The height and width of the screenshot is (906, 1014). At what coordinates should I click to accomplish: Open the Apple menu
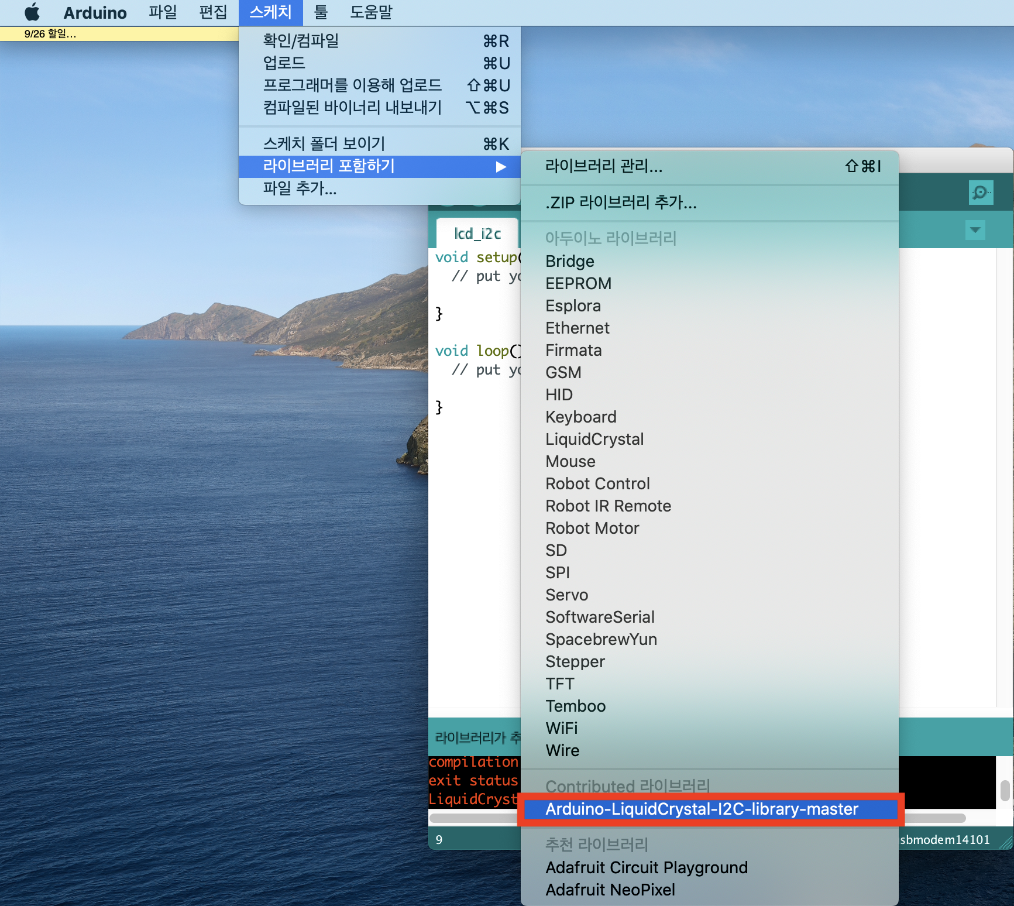(32, 12)
